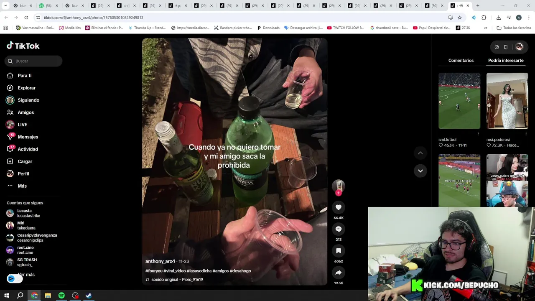The width and height of the screenshot is (535, 301).
Task: Open SG TRASH followed account
Action: coord(27,262)
